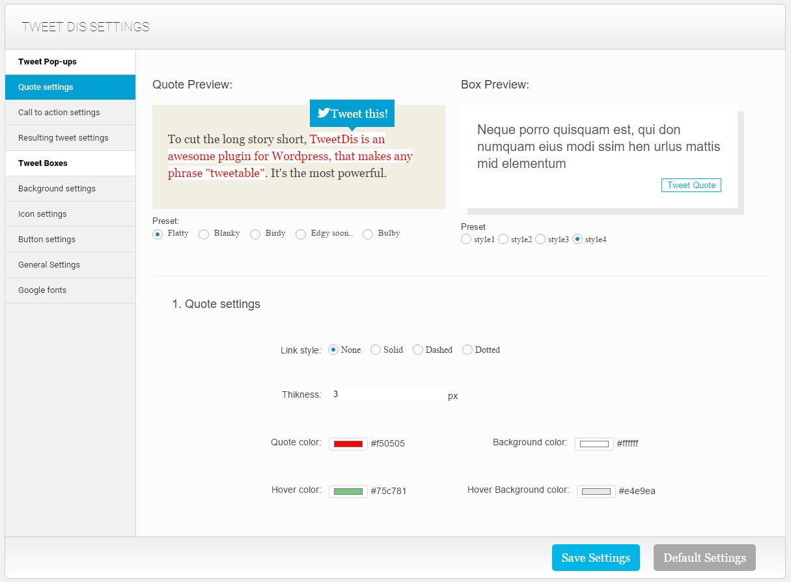
Task: Click the red tweetable quote link text
Action: point(290,156)
